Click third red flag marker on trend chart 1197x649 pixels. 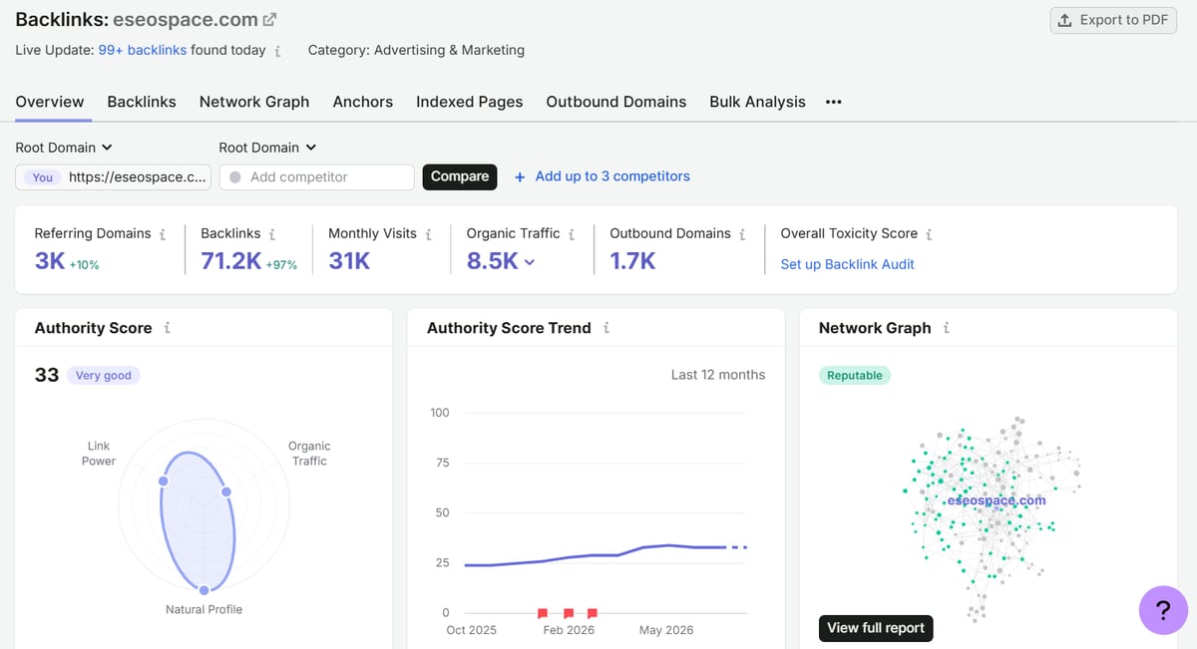593,614
